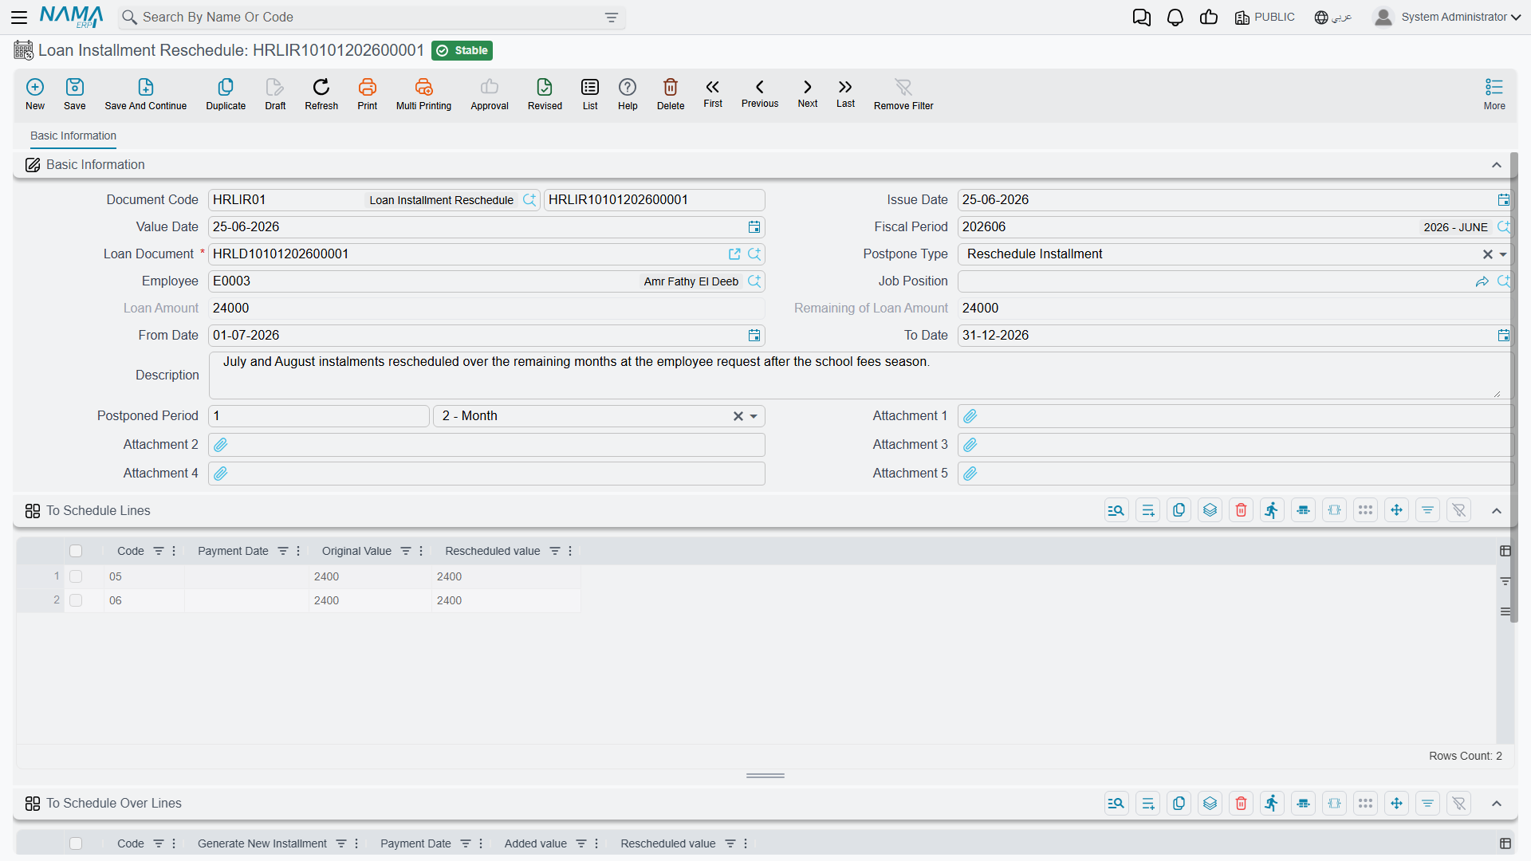
Task: Open the More toolbar menu
Action: pyautogui.click(x=1494, y=93)
